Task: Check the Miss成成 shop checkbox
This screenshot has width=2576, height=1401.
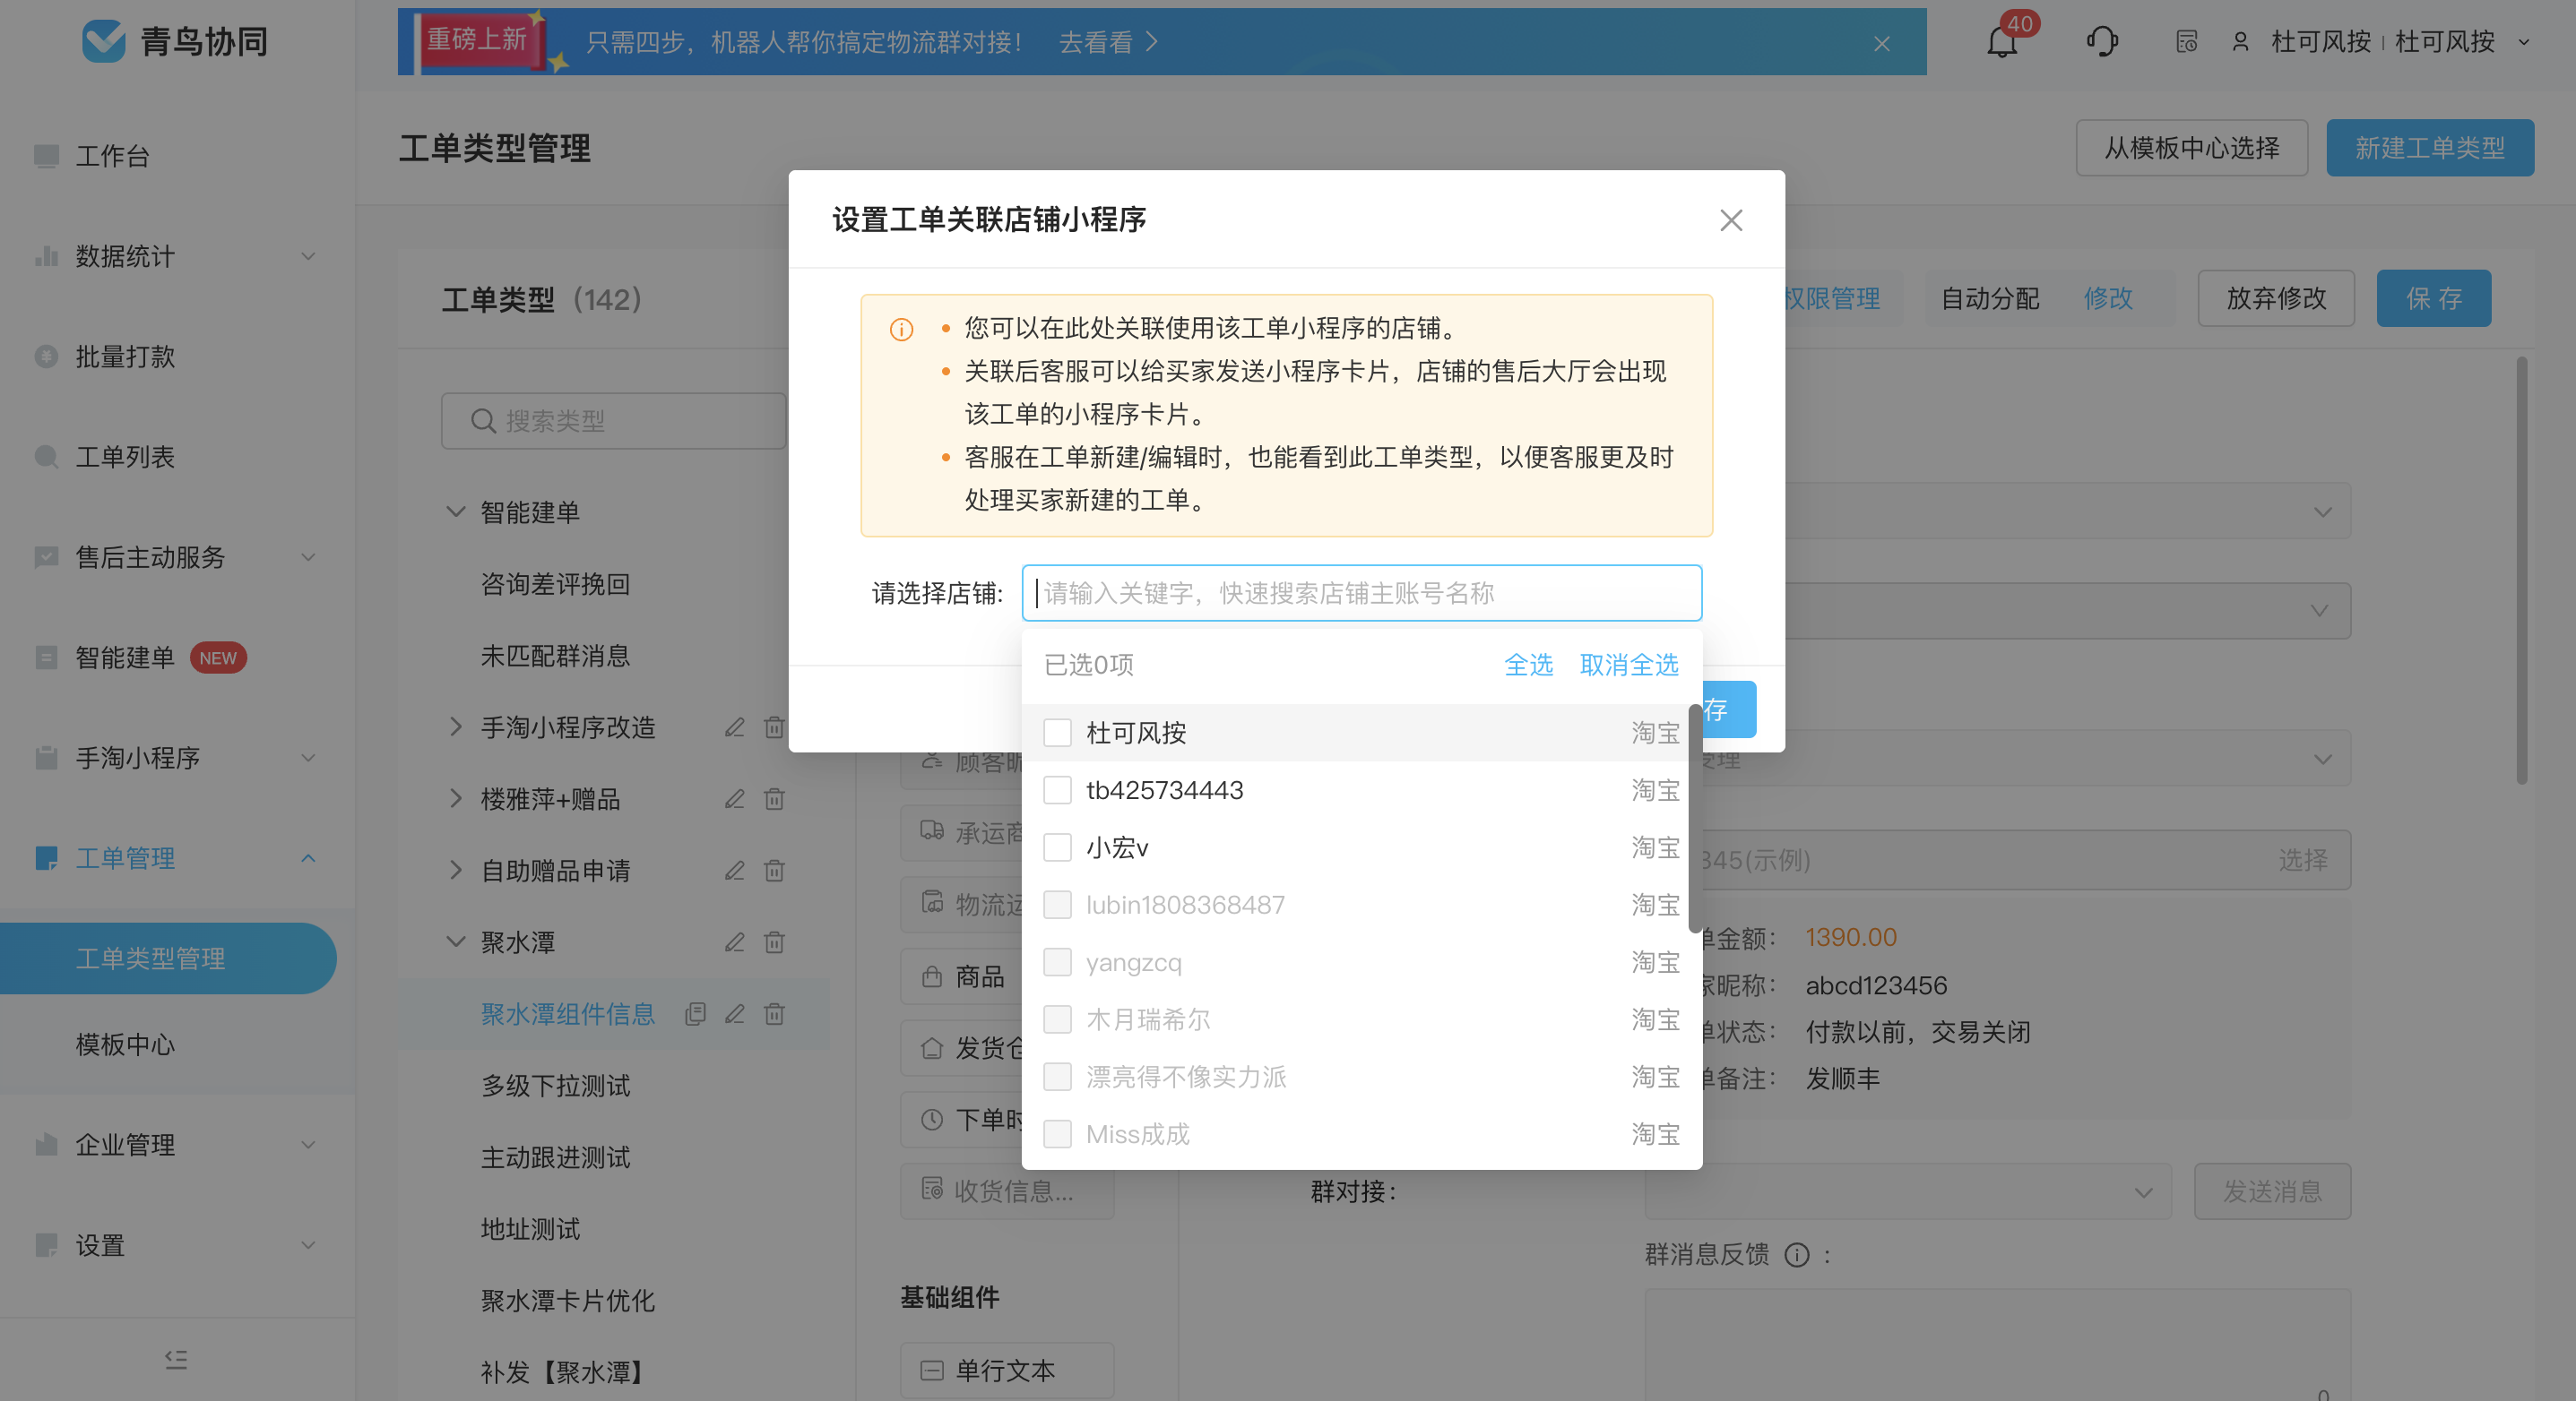Action: pyautogui.click(x=1057, y=1134)
